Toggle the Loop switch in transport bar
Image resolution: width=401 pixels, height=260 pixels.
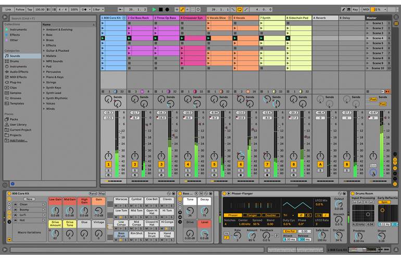click(240, 9)
